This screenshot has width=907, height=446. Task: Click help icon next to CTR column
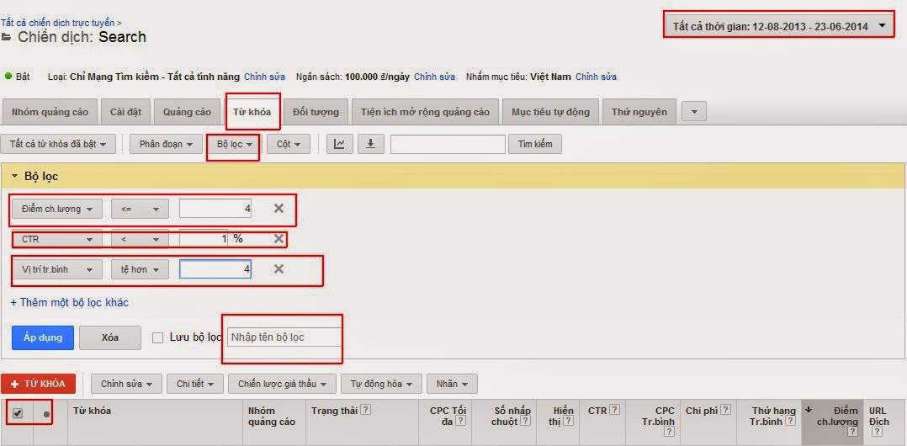pos(613,410)
